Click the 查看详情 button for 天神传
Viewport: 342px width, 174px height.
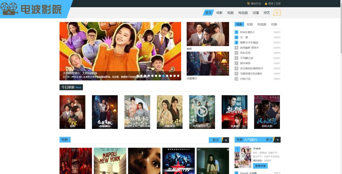(x=260, y=166)
